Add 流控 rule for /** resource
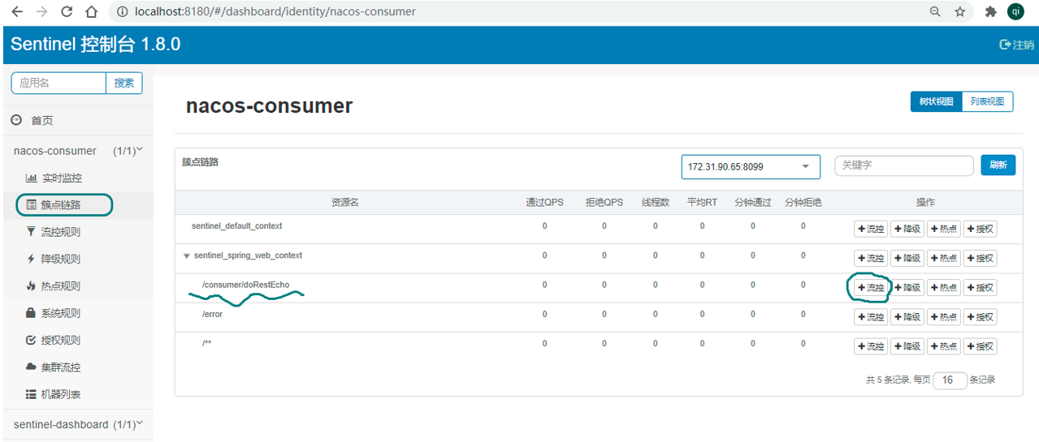 click(871, 346)
